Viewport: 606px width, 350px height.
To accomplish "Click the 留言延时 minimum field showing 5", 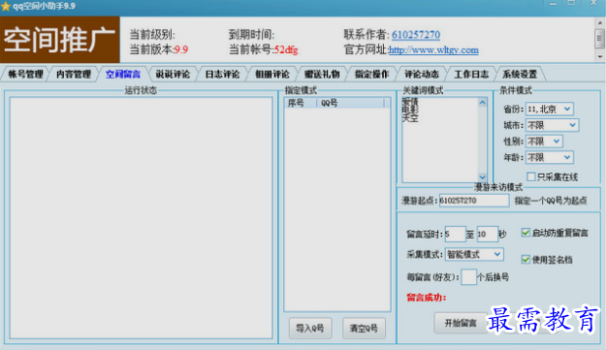I will point(455,234).
